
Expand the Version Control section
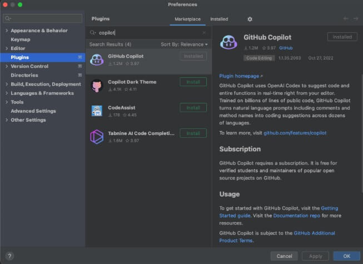[7, 66]
